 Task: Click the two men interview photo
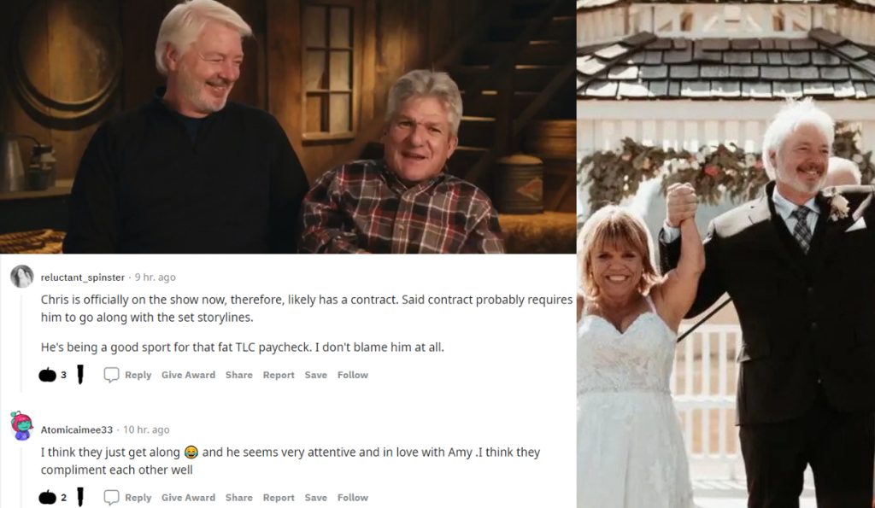(x=288, y=126)
